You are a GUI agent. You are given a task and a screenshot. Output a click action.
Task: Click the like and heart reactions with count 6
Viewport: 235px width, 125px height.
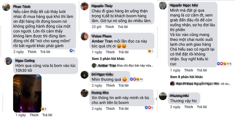point(149,108)
